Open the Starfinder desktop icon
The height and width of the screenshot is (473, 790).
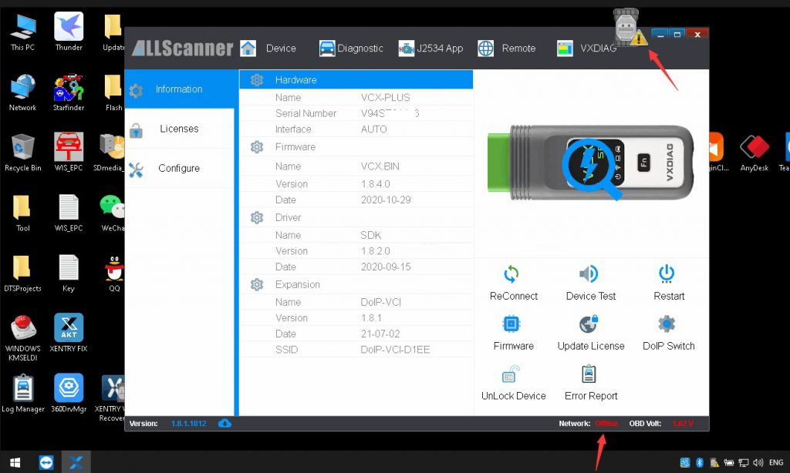click(x=69, y=93)
